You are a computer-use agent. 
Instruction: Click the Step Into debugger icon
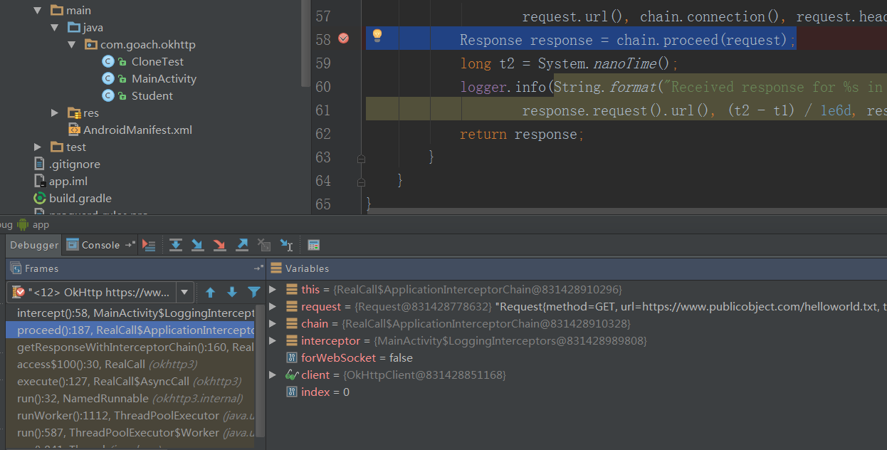click(198, 245)
